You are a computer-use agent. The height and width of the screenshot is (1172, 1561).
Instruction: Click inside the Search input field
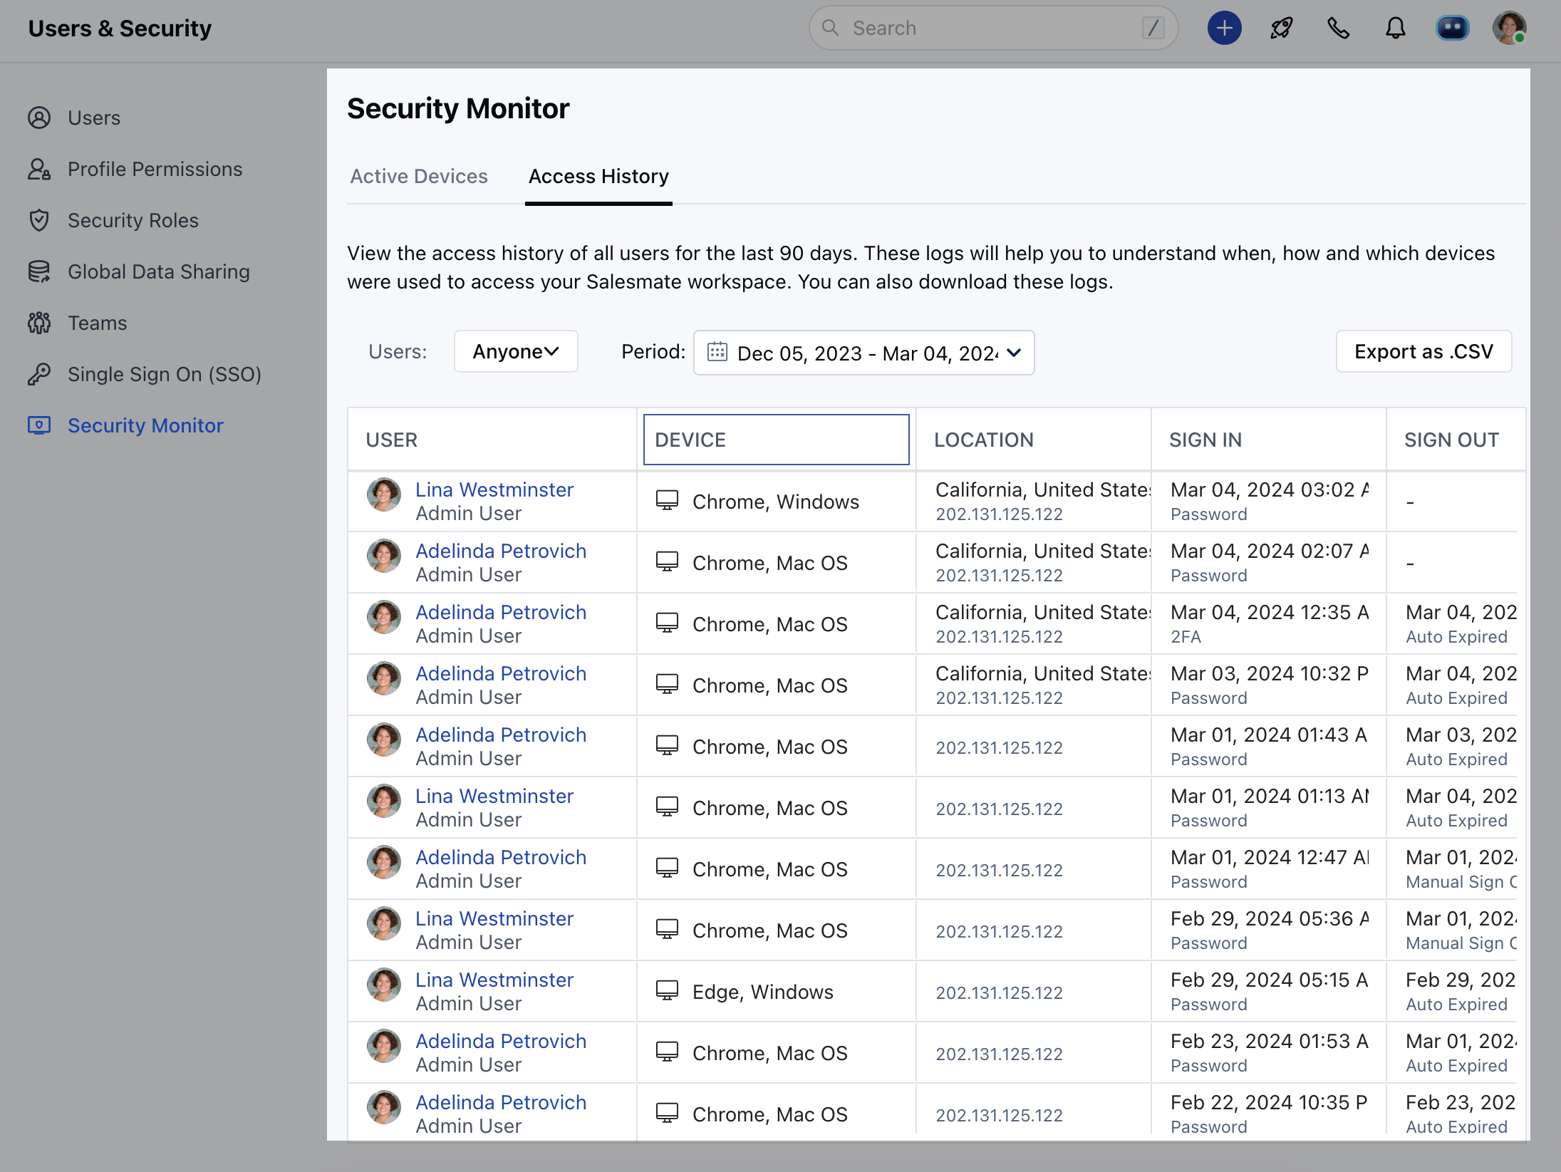point(990,28)
